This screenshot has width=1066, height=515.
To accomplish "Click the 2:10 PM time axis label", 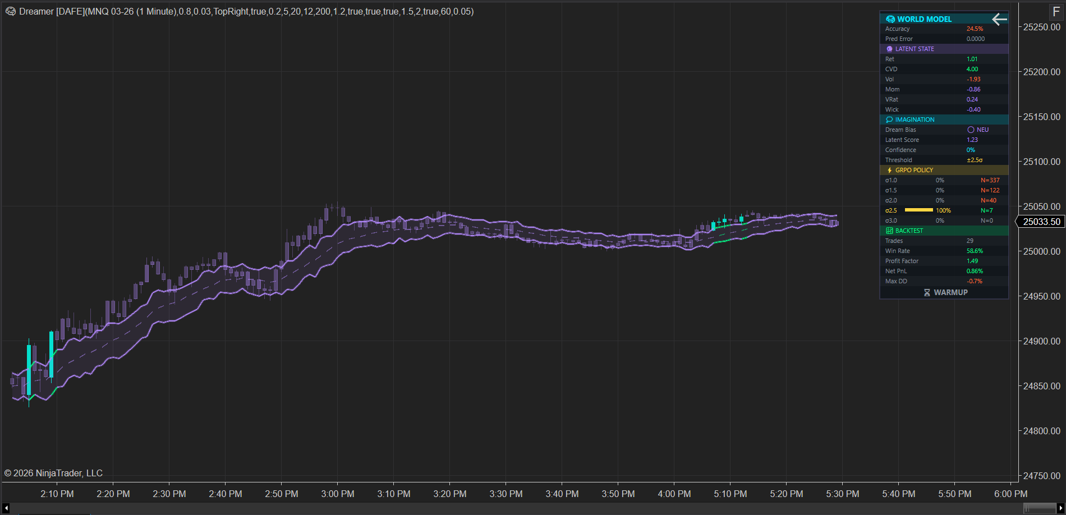I will 57,494.
